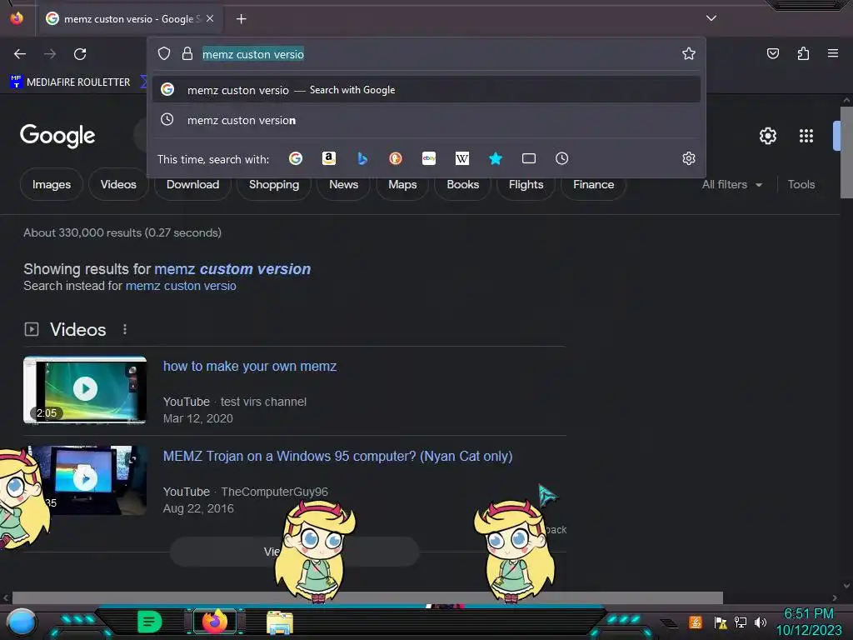Open search settings gear in the URL dropdown
853x640 pixels.
[689, 158]
